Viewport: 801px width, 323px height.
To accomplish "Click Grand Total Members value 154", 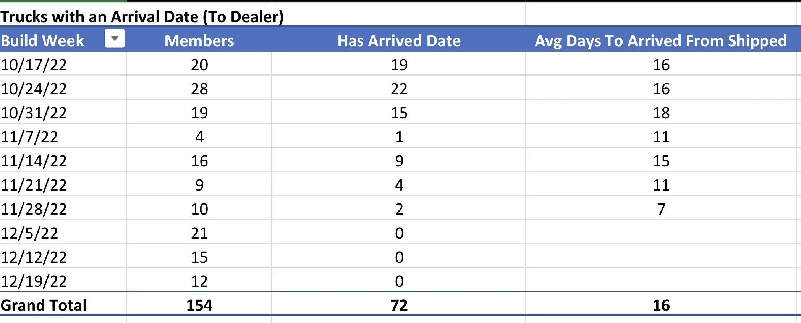I will (199, 305).
